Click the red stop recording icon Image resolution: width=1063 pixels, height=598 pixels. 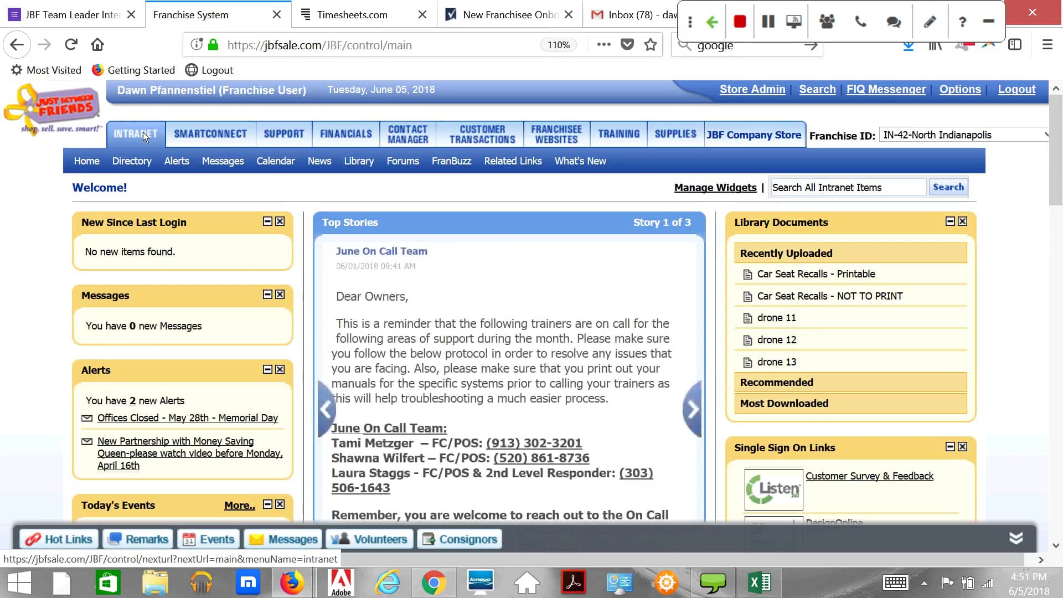740,22
